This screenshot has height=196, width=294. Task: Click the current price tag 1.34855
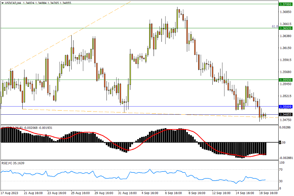(x=286, y=115)
